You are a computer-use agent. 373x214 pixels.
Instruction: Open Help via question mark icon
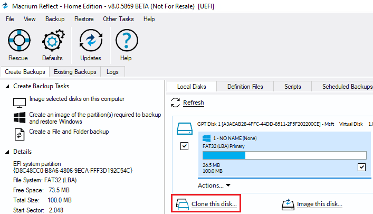click(x=127, y=40)
